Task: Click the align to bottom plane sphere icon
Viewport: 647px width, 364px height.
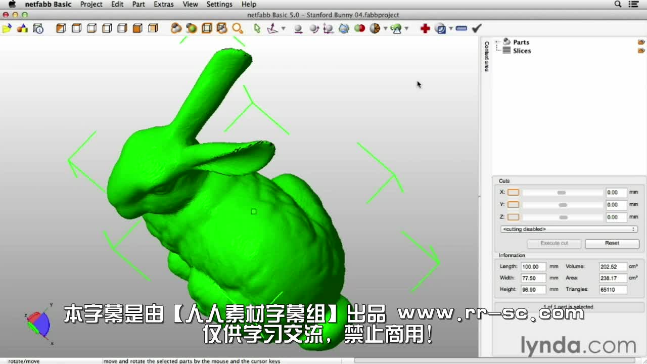Action: tap(298, 29)
